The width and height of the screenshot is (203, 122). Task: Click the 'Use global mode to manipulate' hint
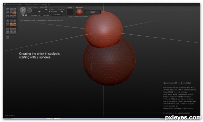[x=42, y=21]
